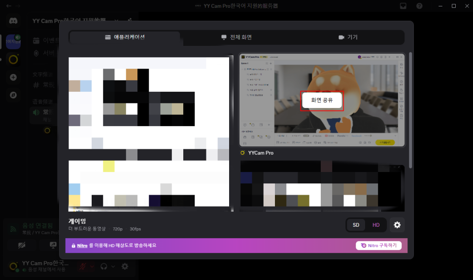Click the Nitro 구독하기 button
The image size is (473, 280).
(378, 245)
